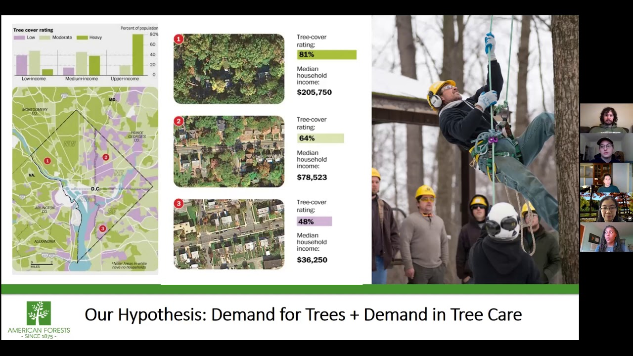This screenshot has width=633, height=356.
Task: Click the "Our Hypothesis" slide title text
Action: 303,314
